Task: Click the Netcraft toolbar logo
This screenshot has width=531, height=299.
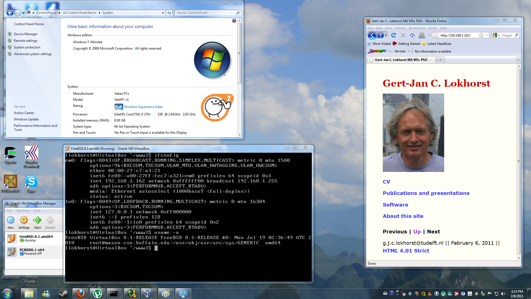Action: (x=378, y=51)
